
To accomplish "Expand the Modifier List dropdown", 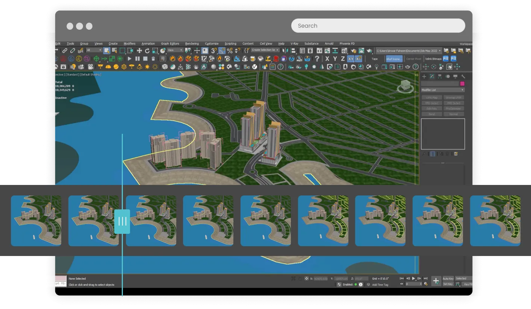I will pos(443,90).
